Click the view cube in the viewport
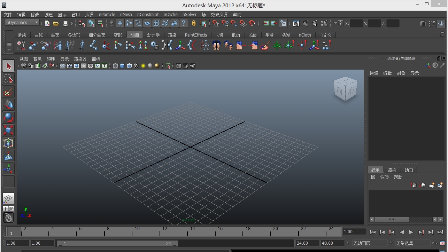 [x=345, y=89]
